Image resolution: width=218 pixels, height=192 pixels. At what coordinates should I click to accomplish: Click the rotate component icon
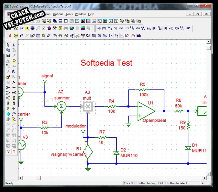click(14, 71)
